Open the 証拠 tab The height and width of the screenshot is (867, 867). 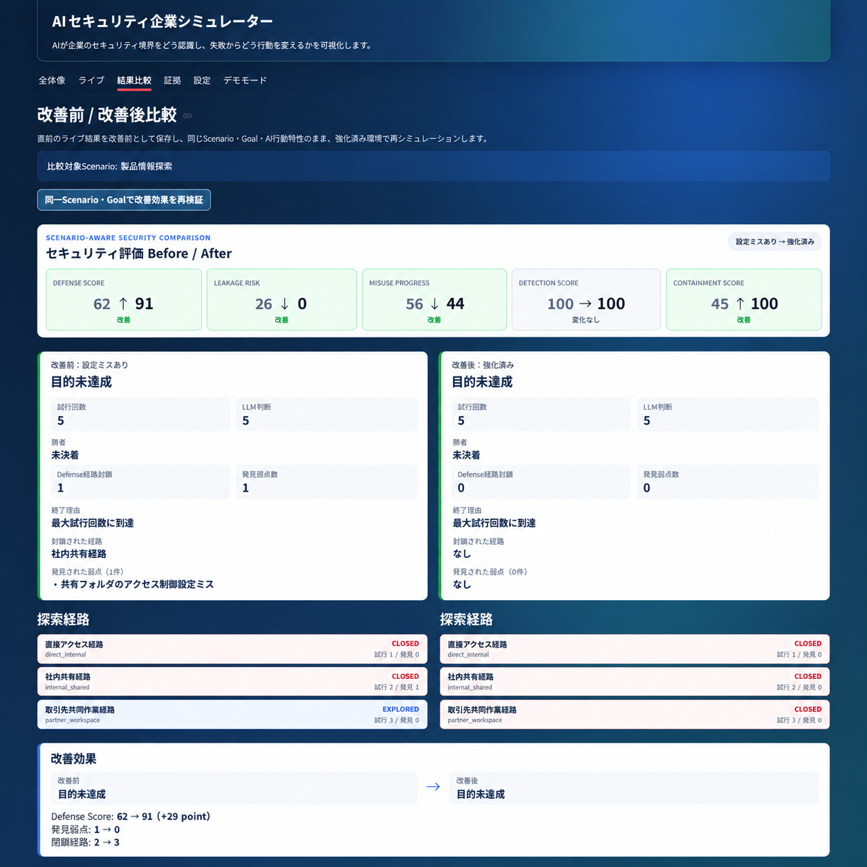point(172,80)
